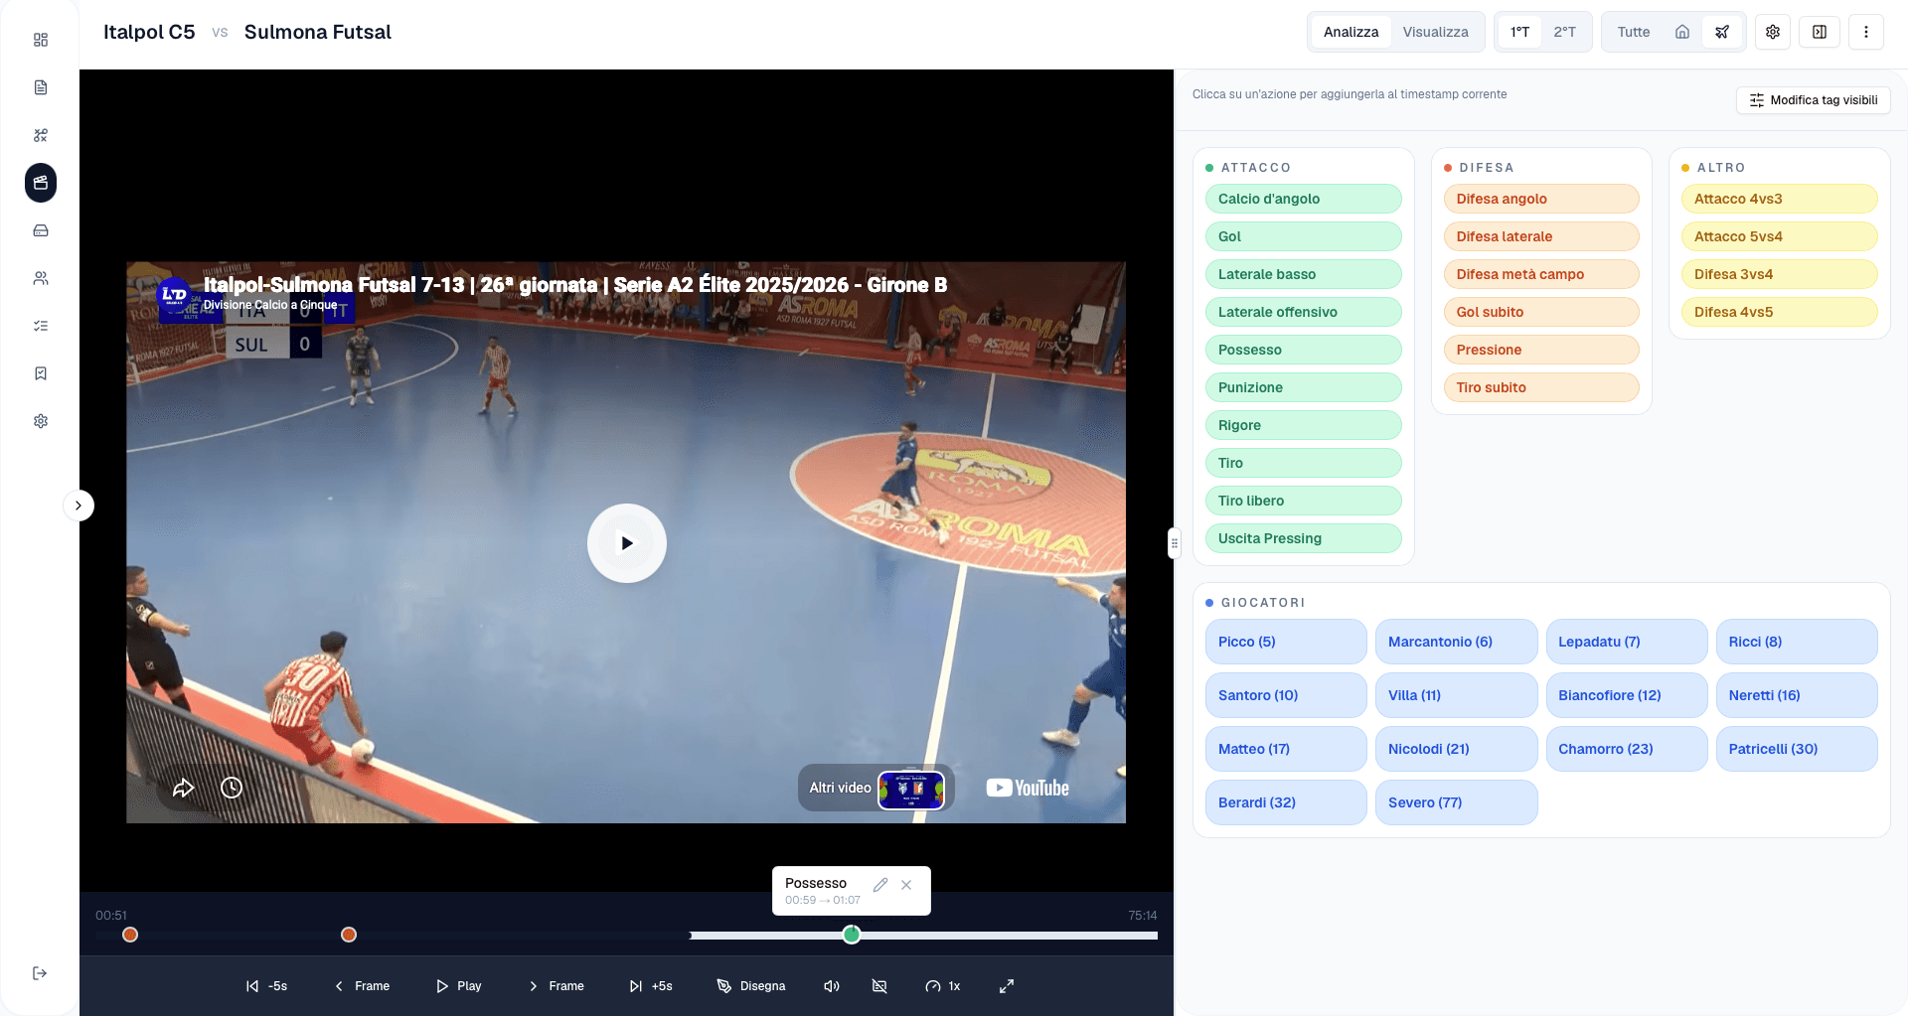Add Difesa 4vs5 tag
This screenshot has width=1908, height=1016.
pyautogui.click(x=1779, y=312)
